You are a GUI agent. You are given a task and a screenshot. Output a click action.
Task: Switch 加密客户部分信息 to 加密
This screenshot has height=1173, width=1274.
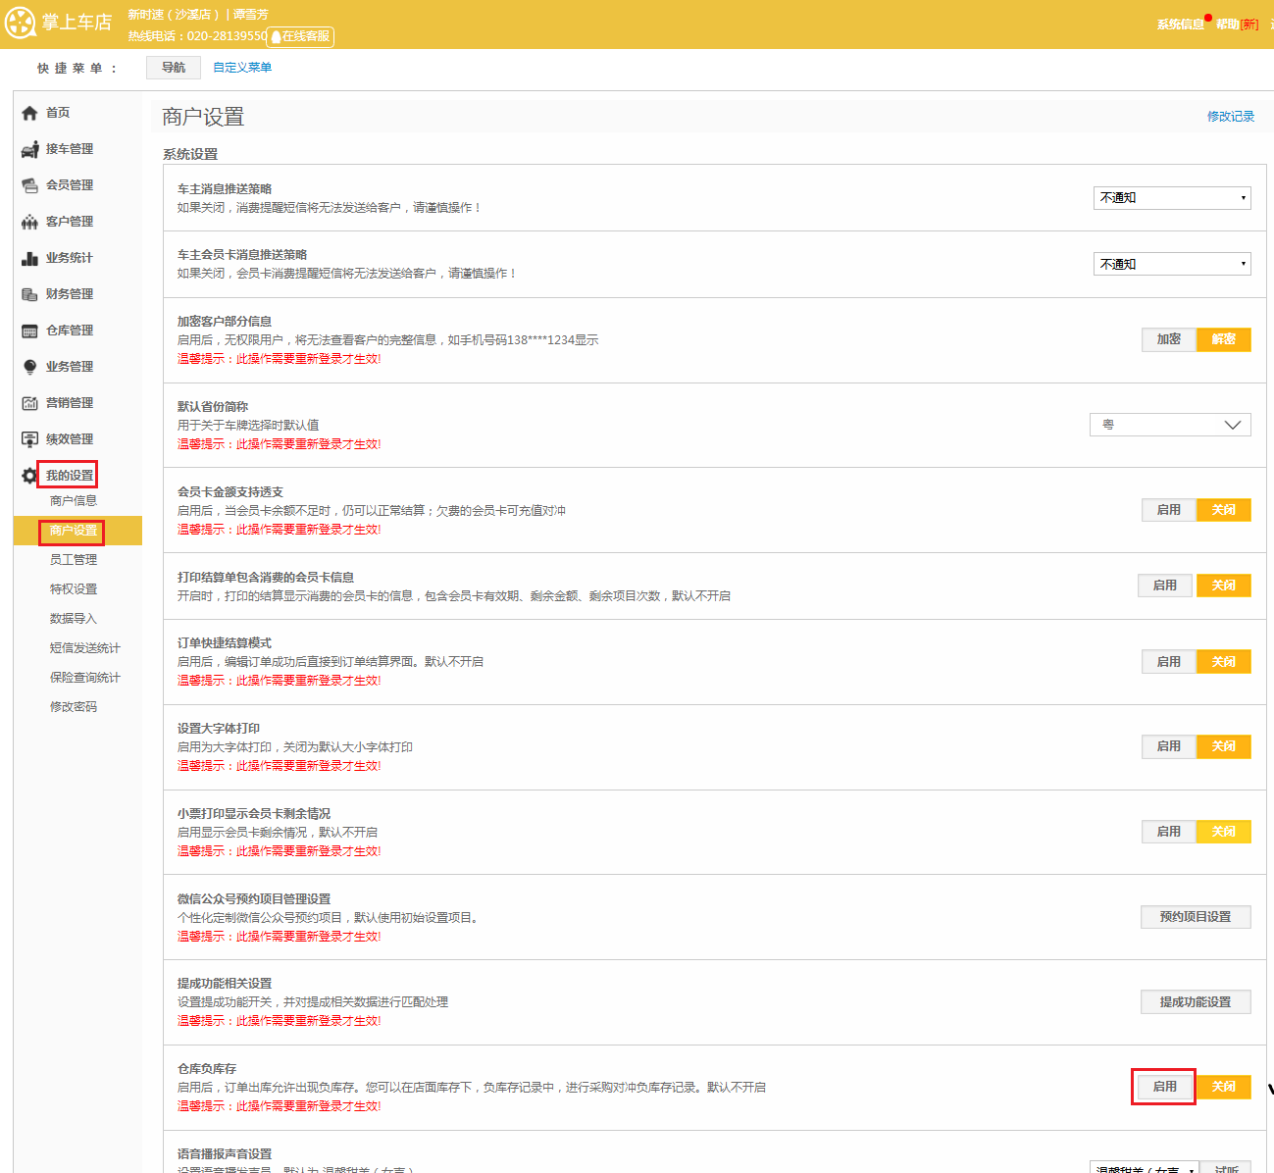(1168, 339)
